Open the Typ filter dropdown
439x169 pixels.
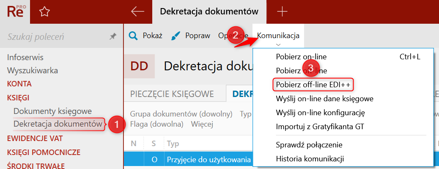pos(246,114)
